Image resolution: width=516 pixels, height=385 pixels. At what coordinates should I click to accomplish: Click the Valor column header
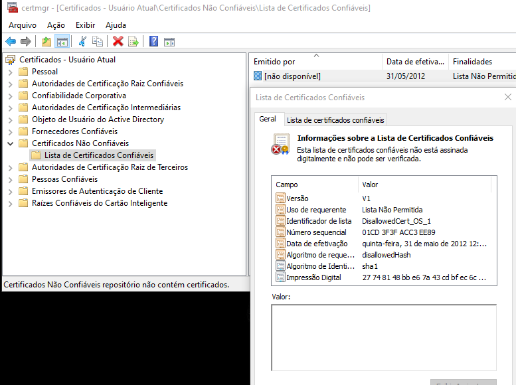[424, 185]
